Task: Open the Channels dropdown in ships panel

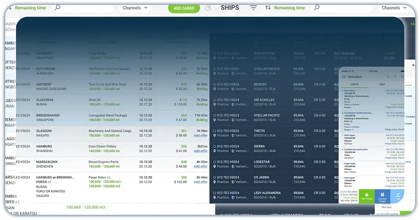Action: pyautogui.click(x=394, y=8)
